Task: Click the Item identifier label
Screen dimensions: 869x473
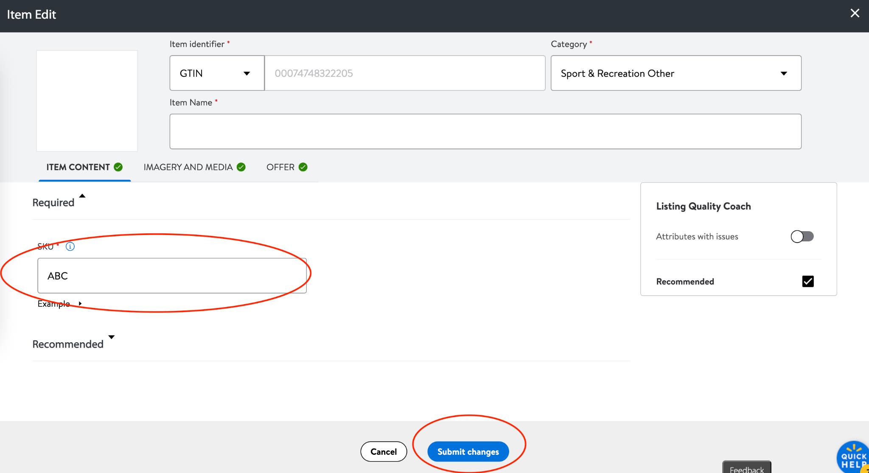Action: point(197,44)
